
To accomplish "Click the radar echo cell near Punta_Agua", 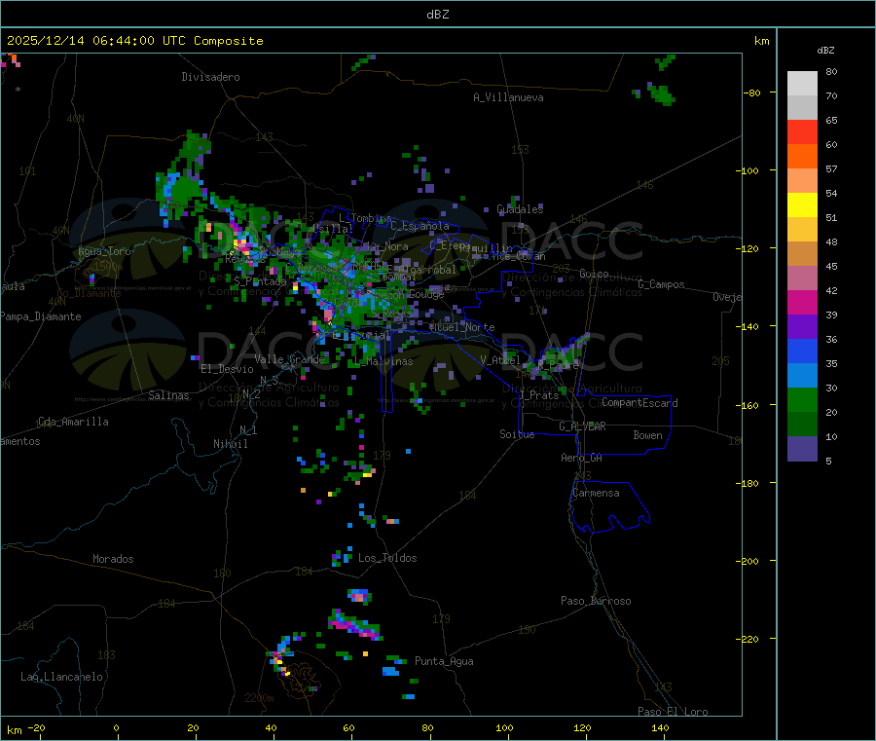I will point(391,671).
